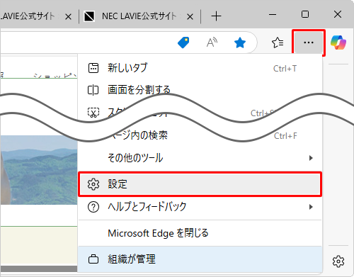Select 画面を分割する menu item
Screen dimensions: 354x277
coord(200,90)
